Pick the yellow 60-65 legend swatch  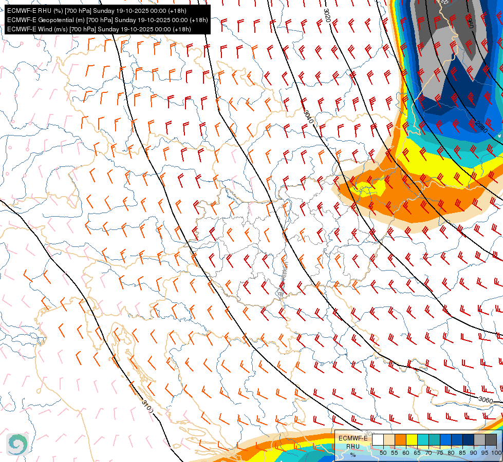(x=412, y=439)
